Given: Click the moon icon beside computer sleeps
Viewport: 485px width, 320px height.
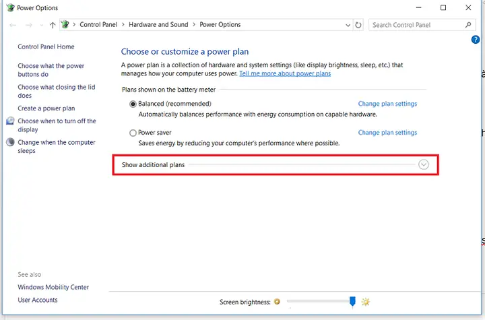Looking at the screenshot, I should click(x=11, y=142).
